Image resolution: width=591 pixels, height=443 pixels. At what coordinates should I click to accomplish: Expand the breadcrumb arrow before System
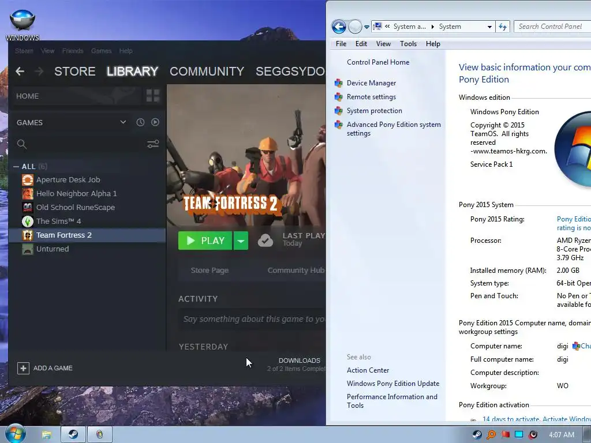(x=432, y=27)
